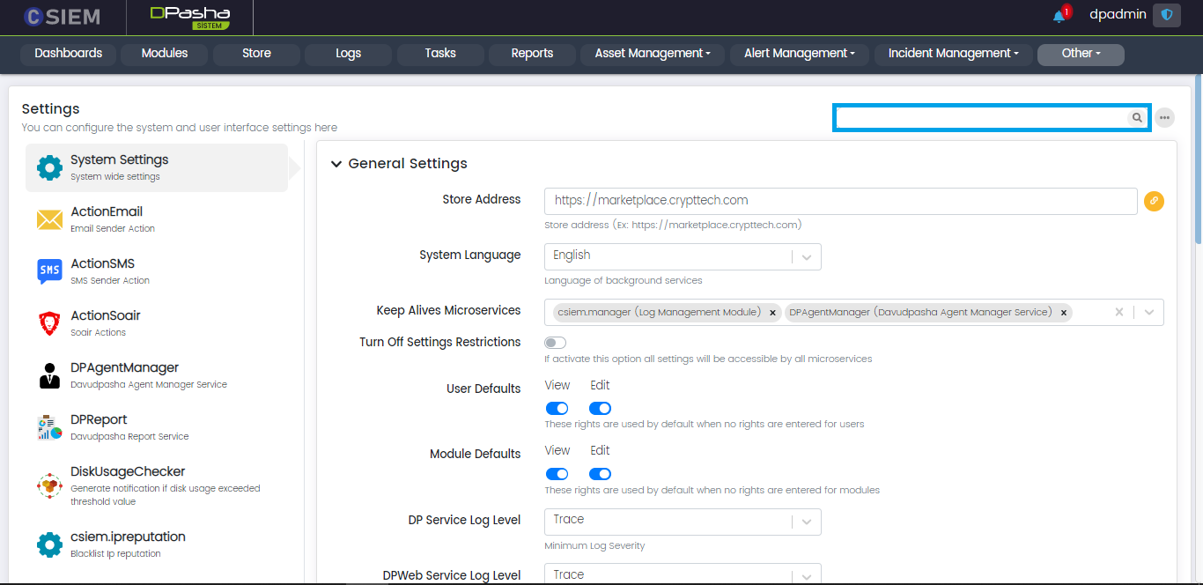Toggle Module Defaults Edit switch

pyautogui.click(x=600, y=474)
